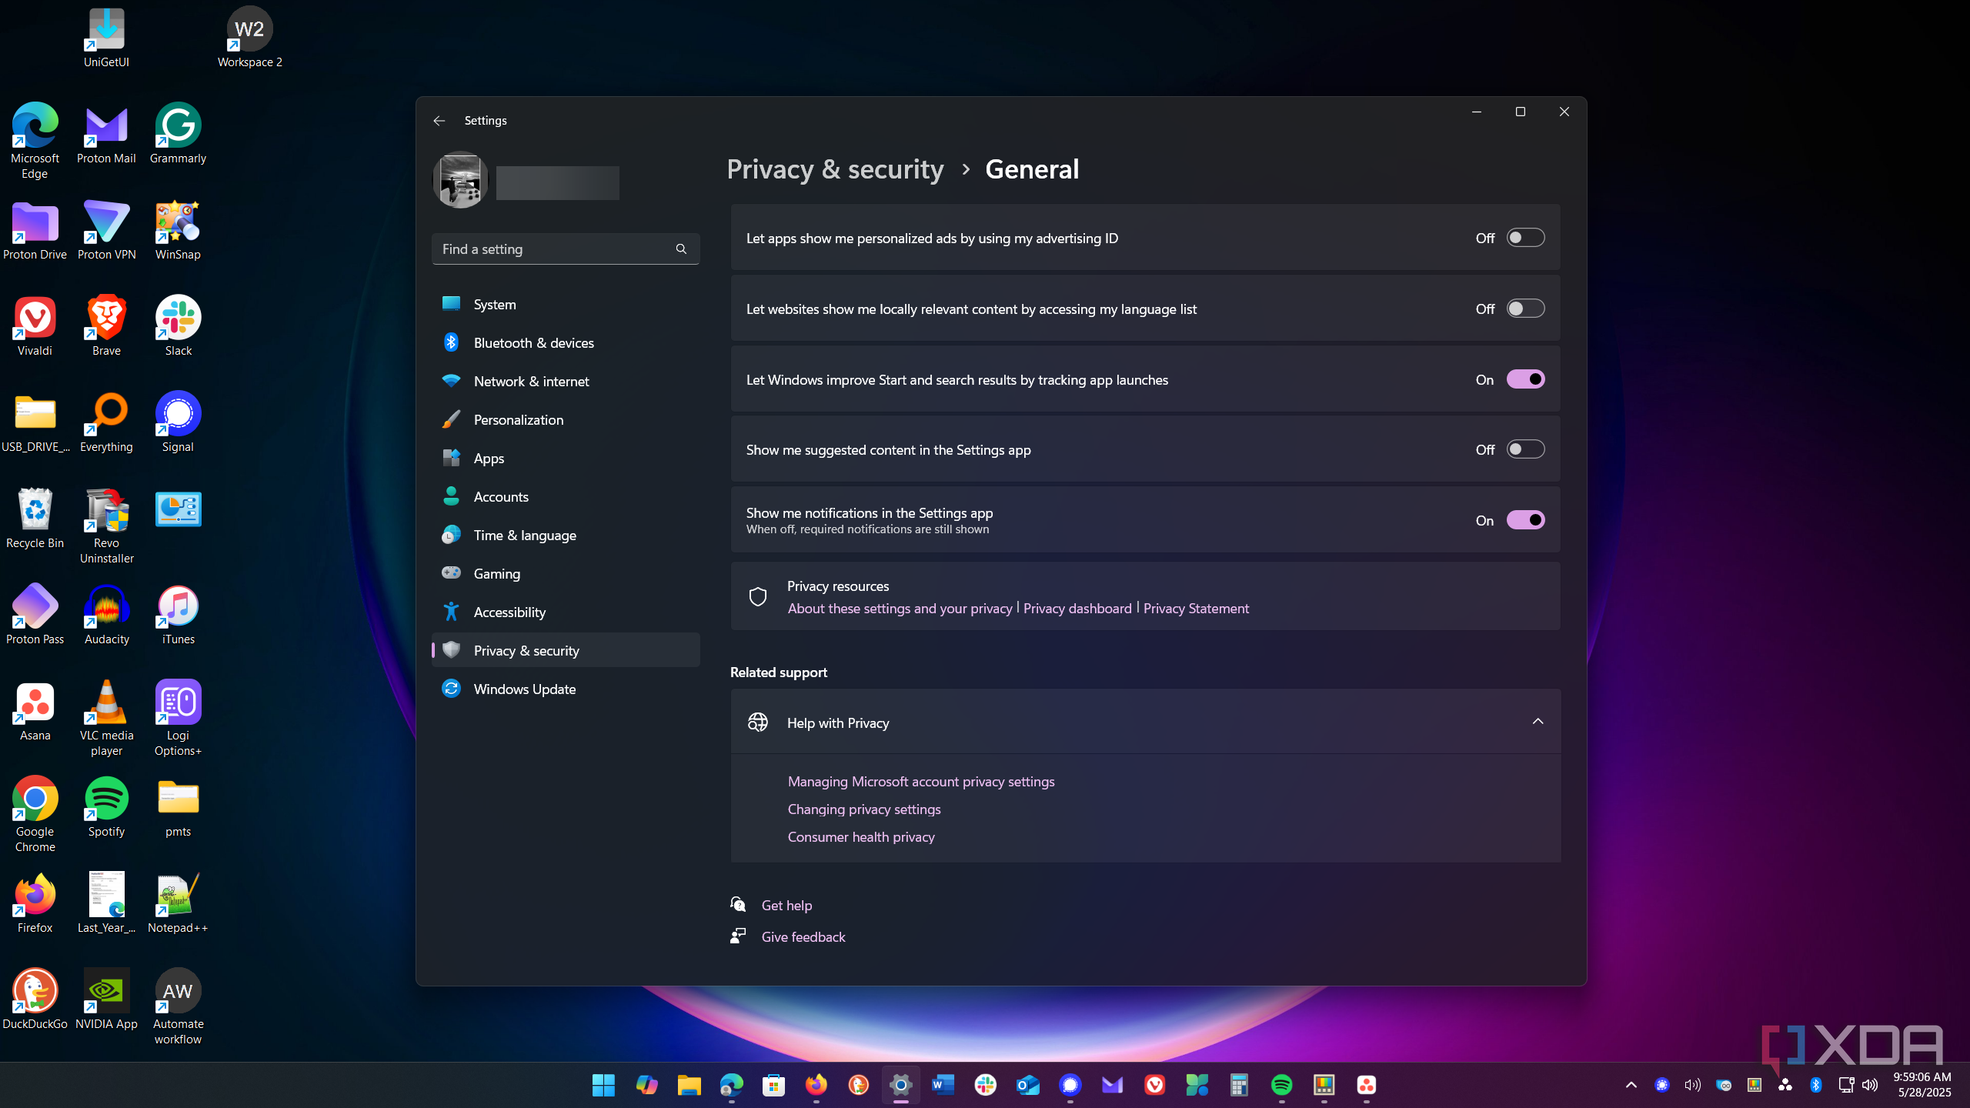Open the Privacy dashboard link
This screenshot has height=1108, width=1970.
(x=1077, y=609)
